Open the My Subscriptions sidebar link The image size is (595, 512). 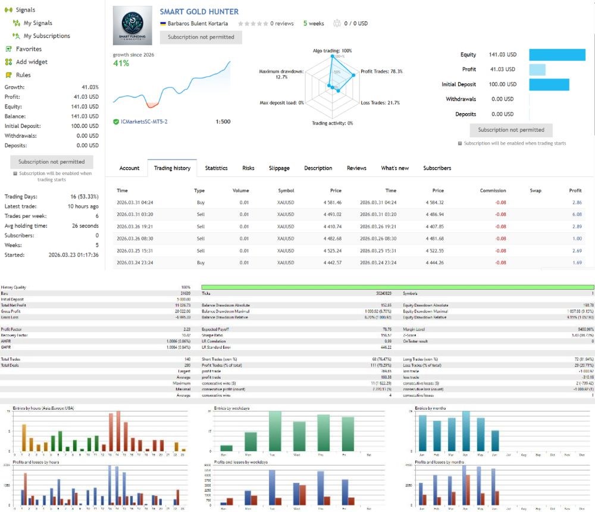[x=47, y=36]
